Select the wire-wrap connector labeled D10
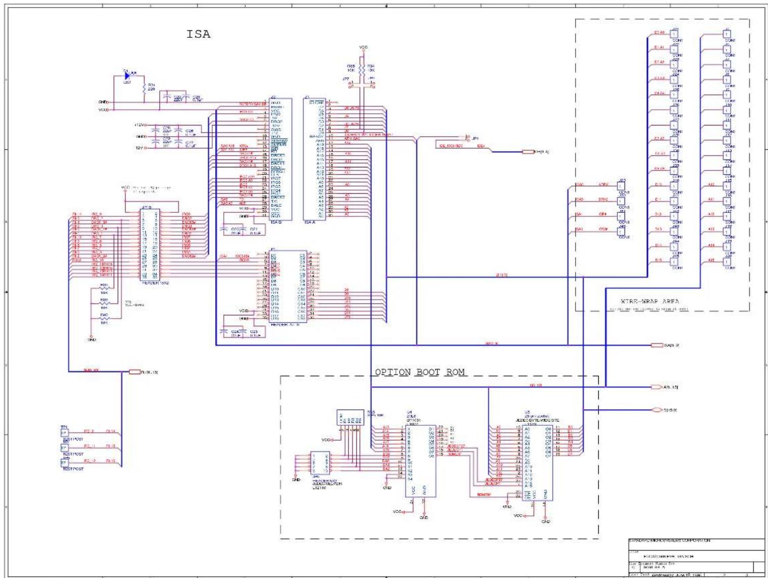 (675, 186)
